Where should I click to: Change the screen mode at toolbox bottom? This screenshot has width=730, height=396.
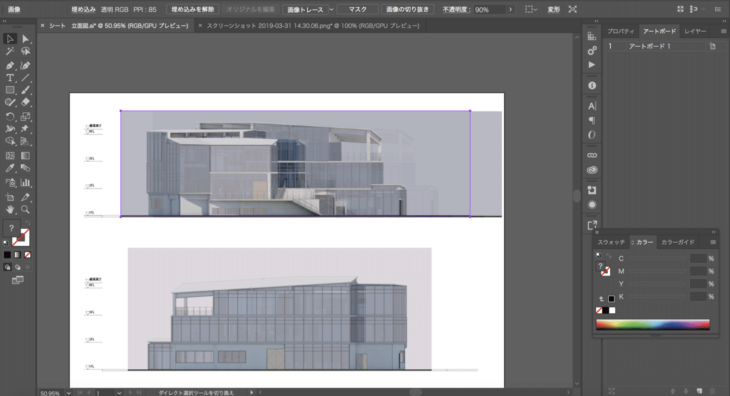tap(17, 280)
